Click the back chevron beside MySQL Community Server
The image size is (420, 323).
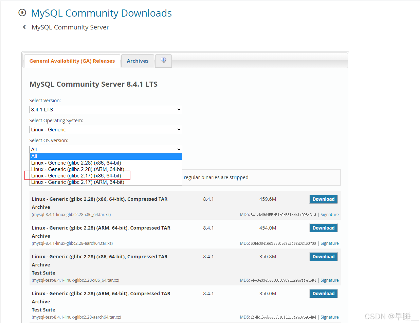pos(24,27)
